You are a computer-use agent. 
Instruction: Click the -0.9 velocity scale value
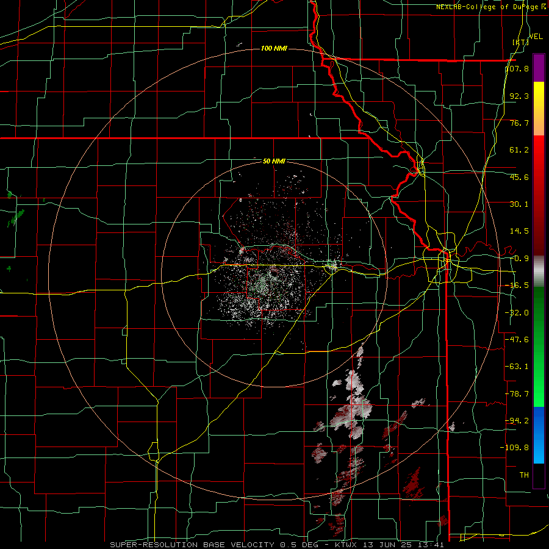pyautogui.click(x=519, y=259)
